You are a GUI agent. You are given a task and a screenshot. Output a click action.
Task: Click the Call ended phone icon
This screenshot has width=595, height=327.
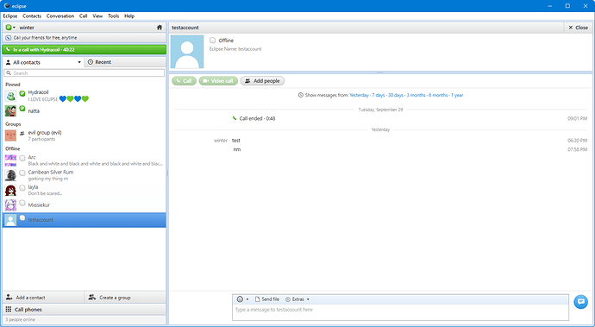(x=235, y=118)
